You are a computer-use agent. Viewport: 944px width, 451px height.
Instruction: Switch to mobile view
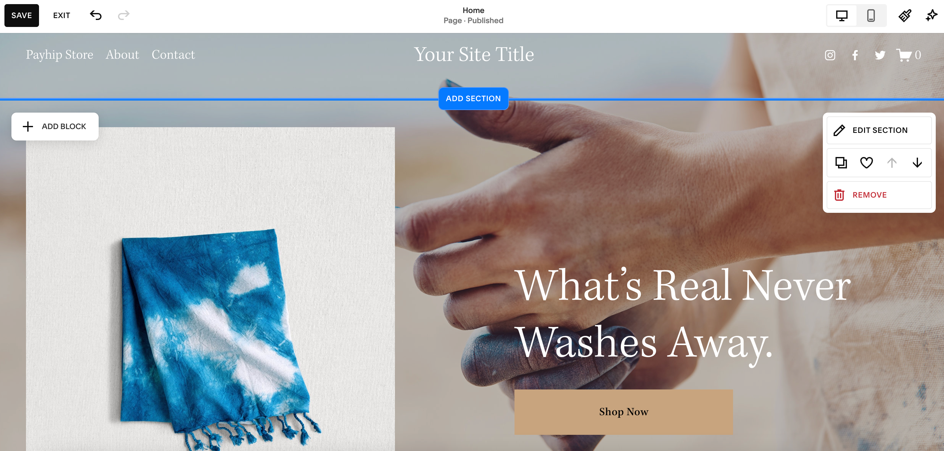(871, 16)
